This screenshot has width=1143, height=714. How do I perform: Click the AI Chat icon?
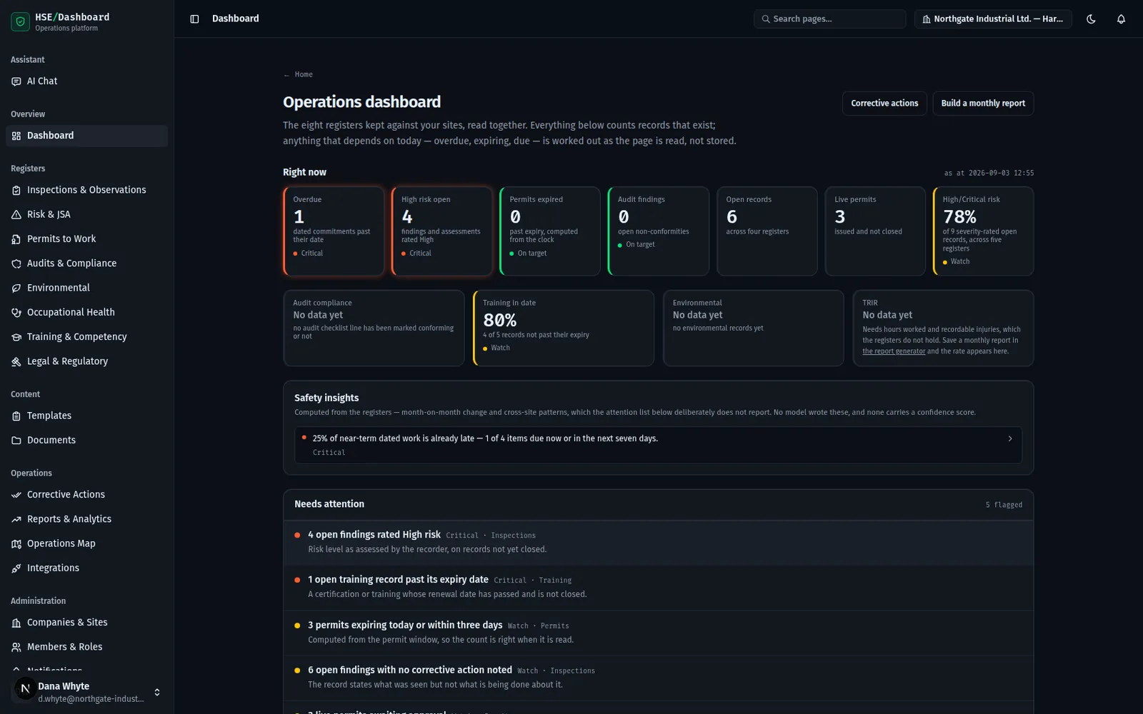[16, 81]
